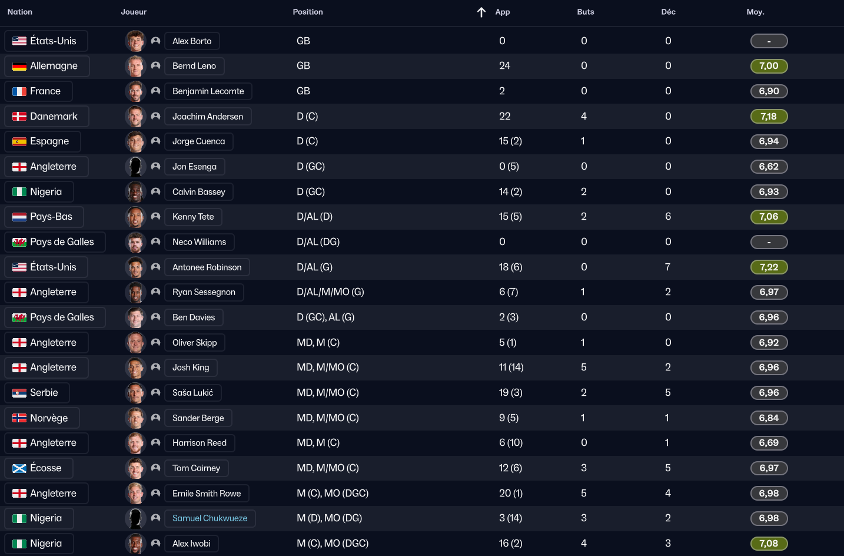Click the Danemark nation button
The image size is (844, 556).
coord(46,117)
